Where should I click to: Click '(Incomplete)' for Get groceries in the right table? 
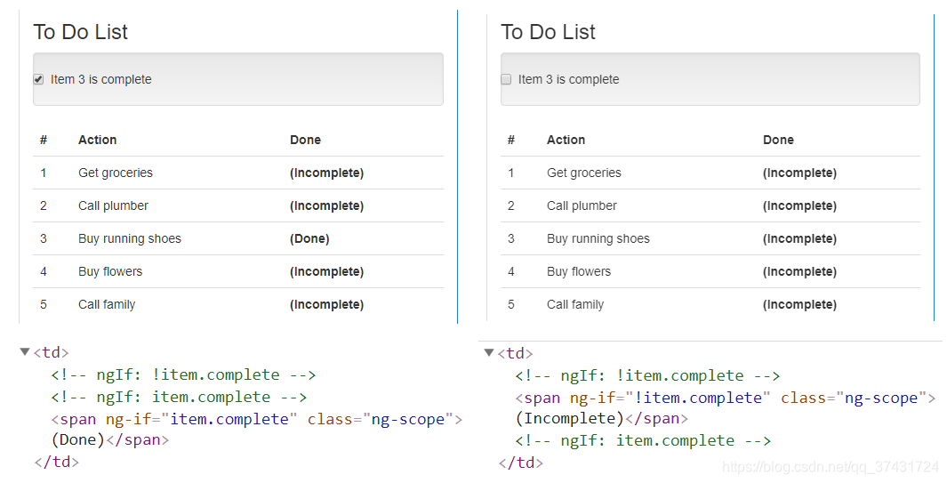click(x=799, y=173)
